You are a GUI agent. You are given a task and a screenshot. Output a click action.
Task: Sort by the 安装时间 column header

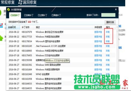point(13,27)
